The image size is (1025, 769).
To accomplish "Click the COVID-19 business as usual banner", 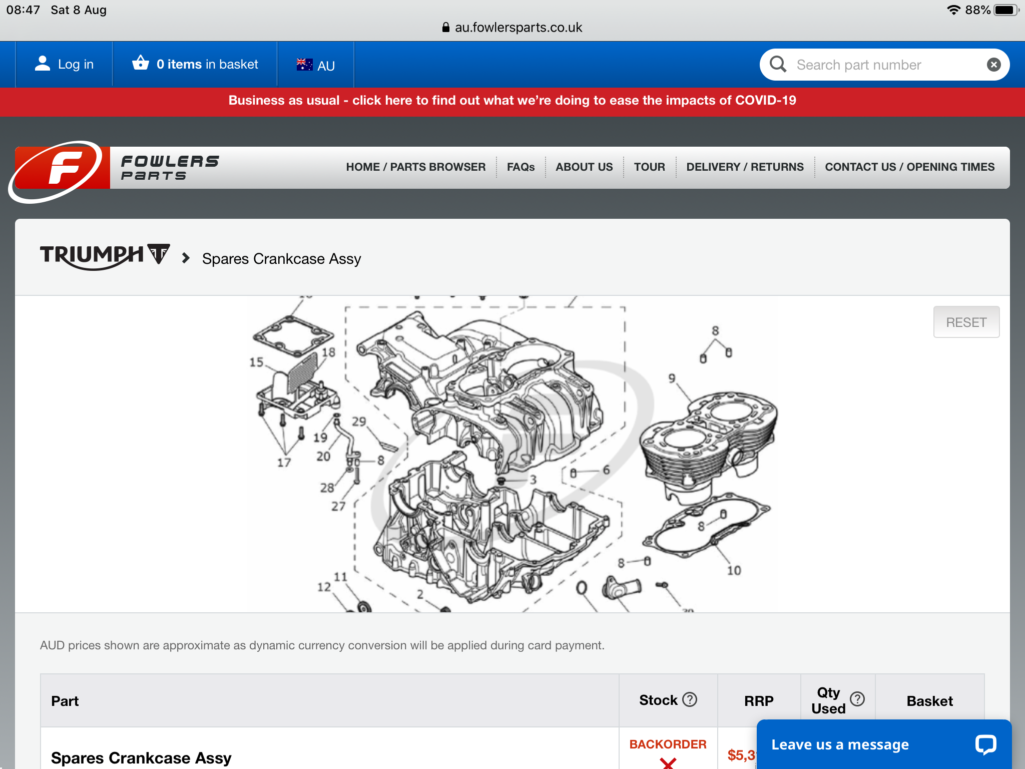I will [512, 101].
